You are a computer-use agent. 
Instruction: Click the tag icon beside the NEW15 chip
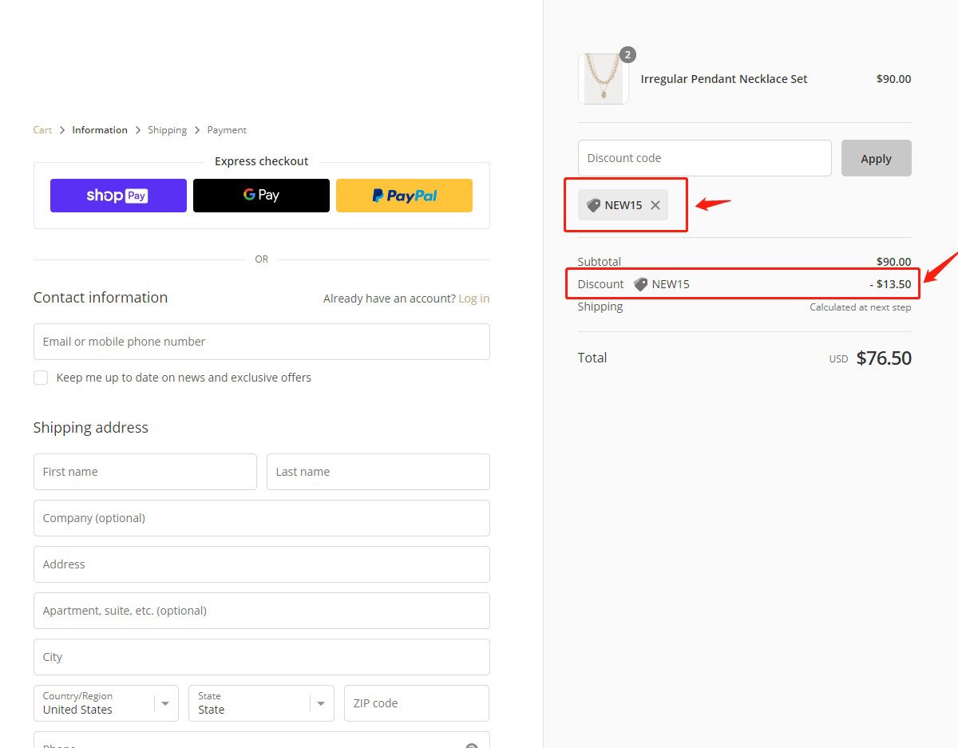point(593,205)
